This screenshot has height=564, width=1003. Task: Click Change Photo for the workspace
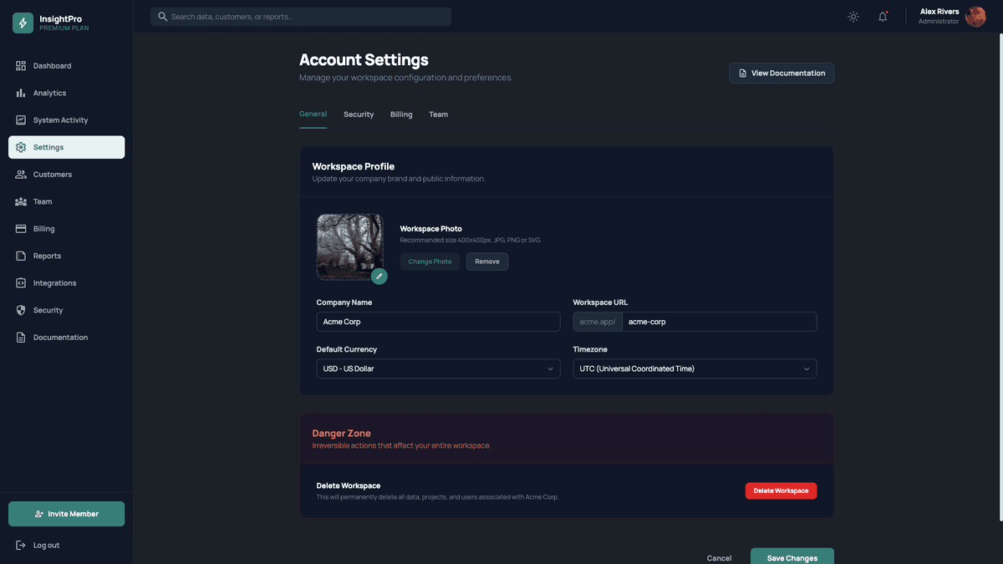point(430,261)
